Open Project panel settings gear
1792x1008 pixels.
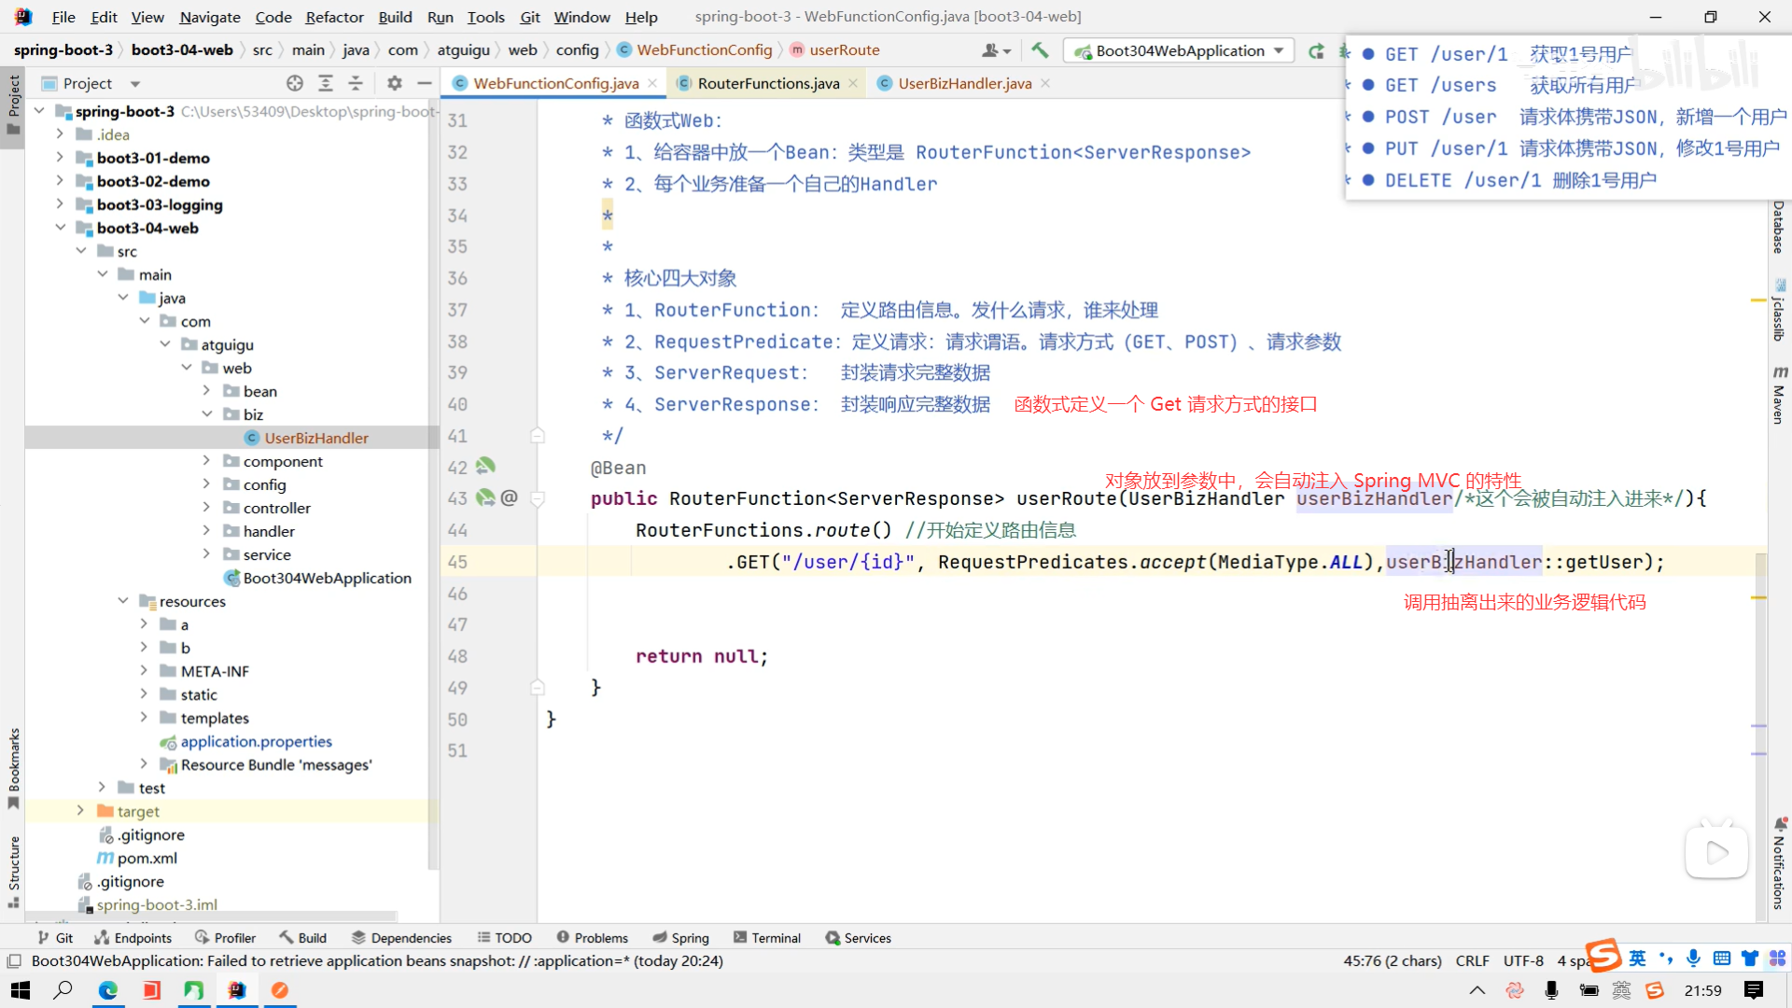tap(395, 83)
